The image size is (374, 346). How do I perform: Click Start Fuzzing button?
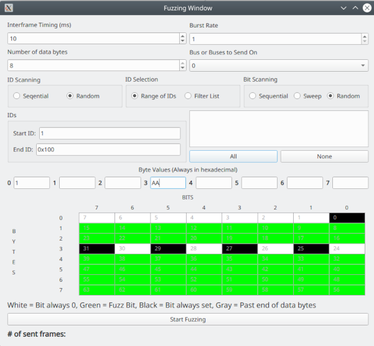coord(188,319)
